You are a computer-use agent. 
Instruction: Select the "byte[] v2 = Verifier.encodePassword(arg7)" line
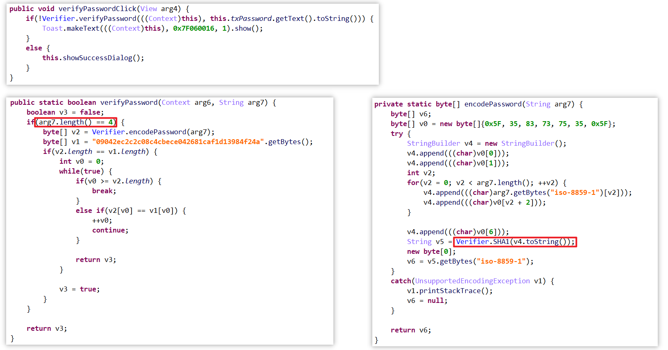(x=129, y=132)
